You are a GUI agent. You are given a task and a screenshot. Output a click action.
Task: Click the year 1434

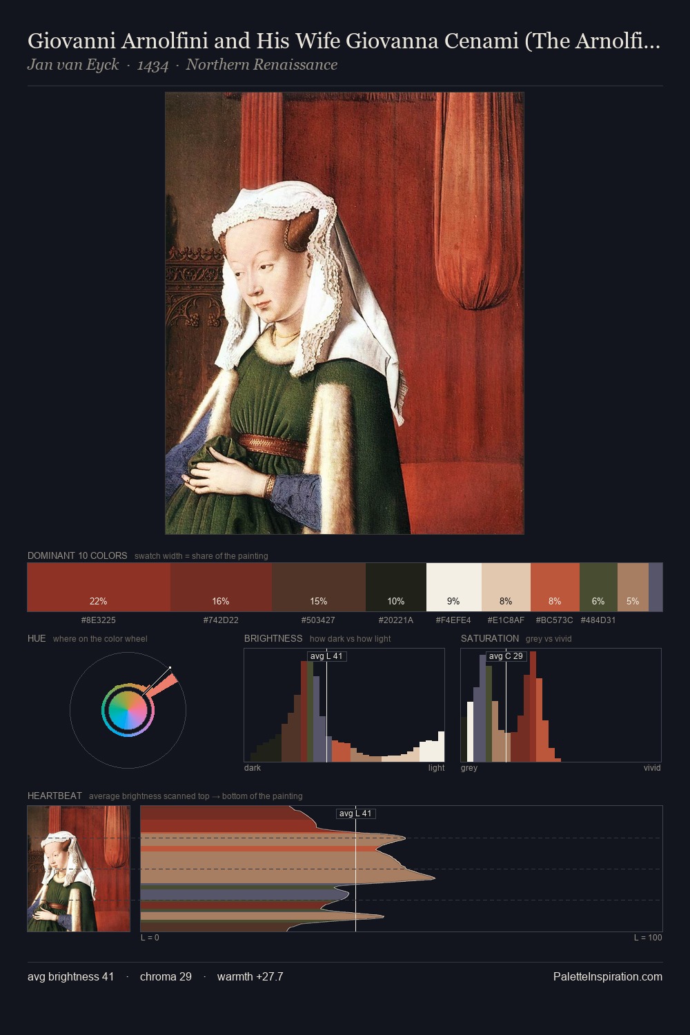pyautogui.click(x=152, y=65)
